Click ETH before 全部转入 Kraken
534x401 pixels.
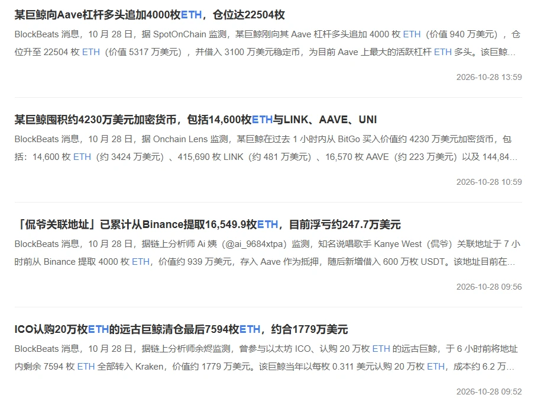coord(86,366)
